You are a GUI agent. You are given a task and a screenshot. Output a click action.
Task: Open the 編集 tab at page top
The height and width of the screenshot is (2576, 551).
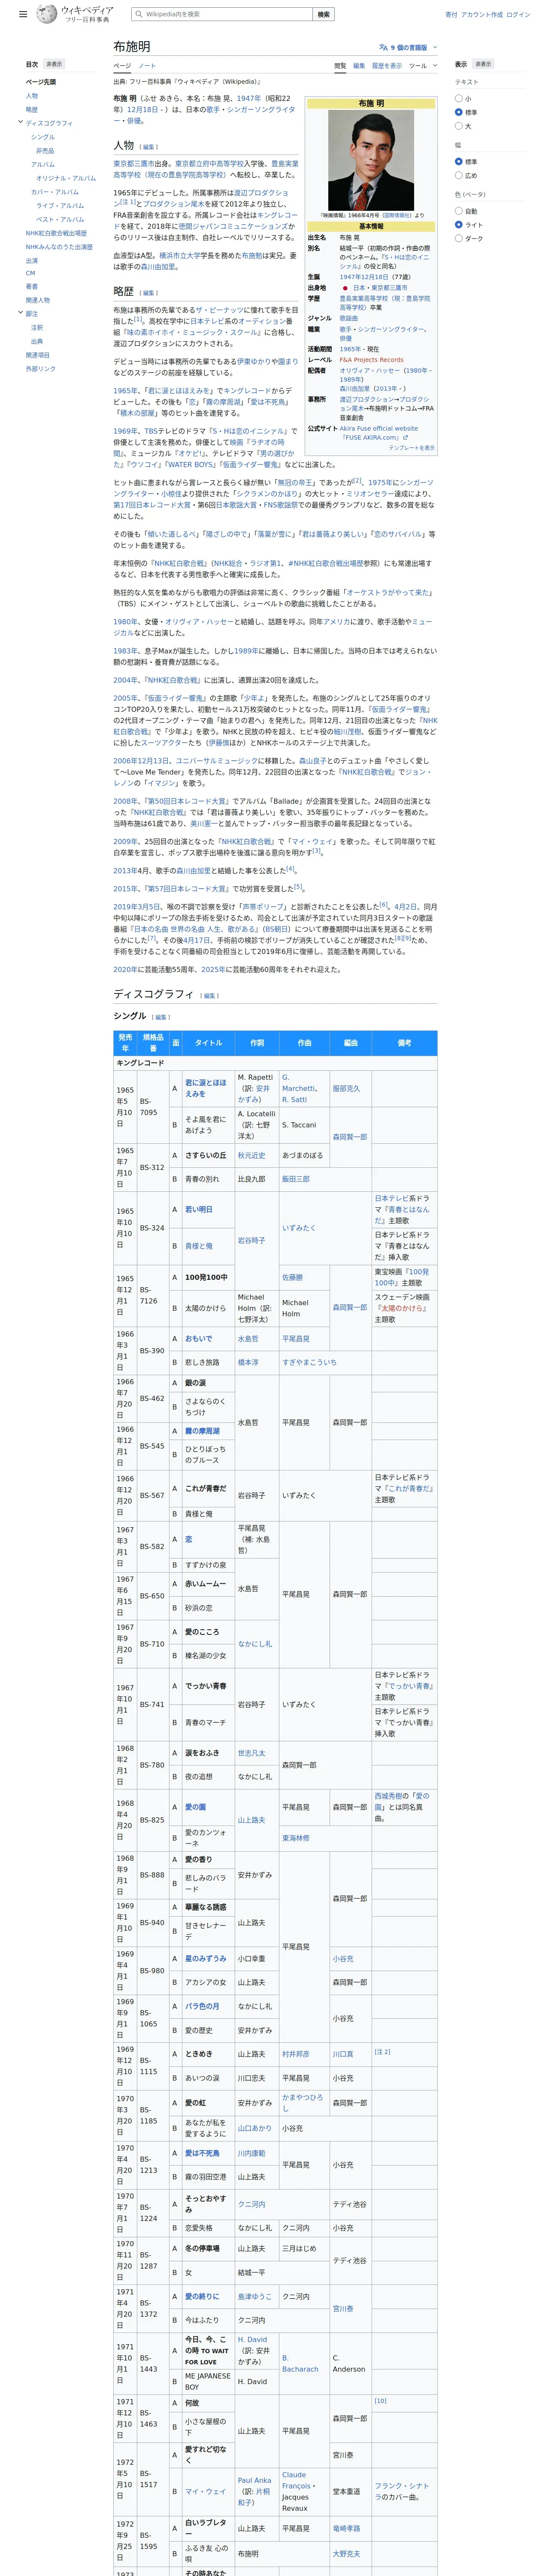point(359,66)
